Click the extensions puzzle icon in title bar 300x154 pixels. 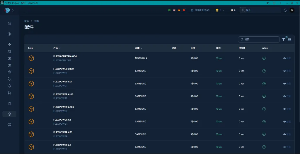274,3
